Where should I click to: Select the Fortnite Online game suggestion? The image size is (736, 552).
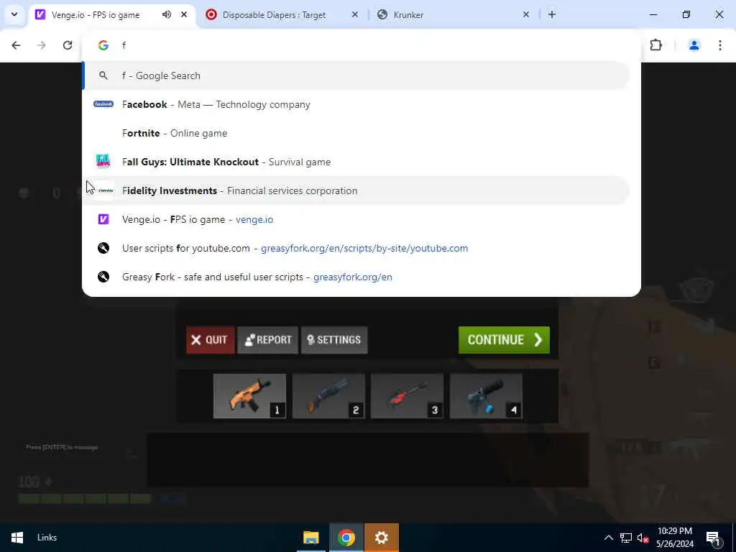click(x=356, y=133)
